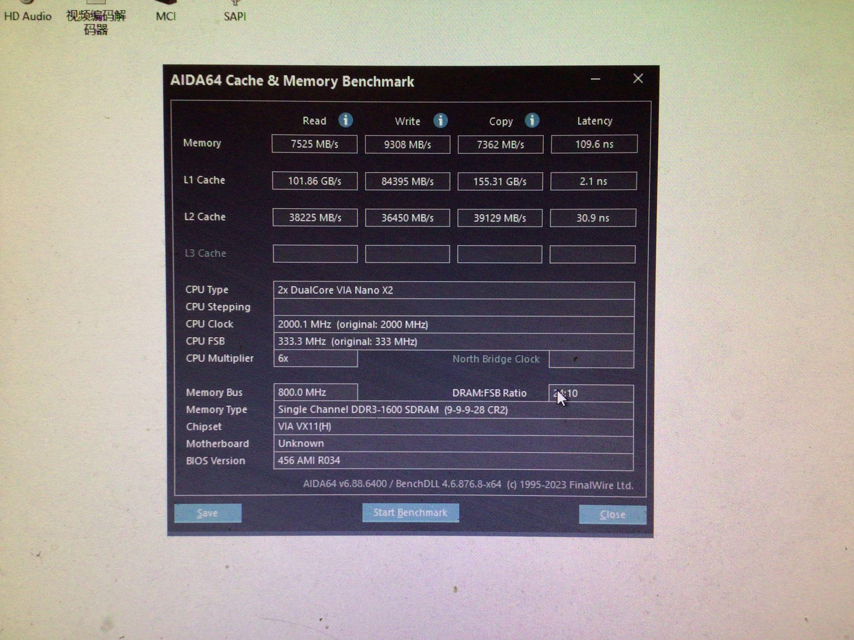Click the BIOS Version field
854x640 pixels.
coord(454,461)
